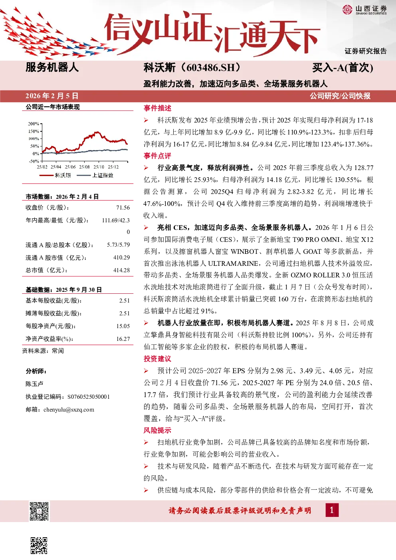Screen dimensions: 396x560
Task: Click the 分析师： label
Action: [36, 371]
